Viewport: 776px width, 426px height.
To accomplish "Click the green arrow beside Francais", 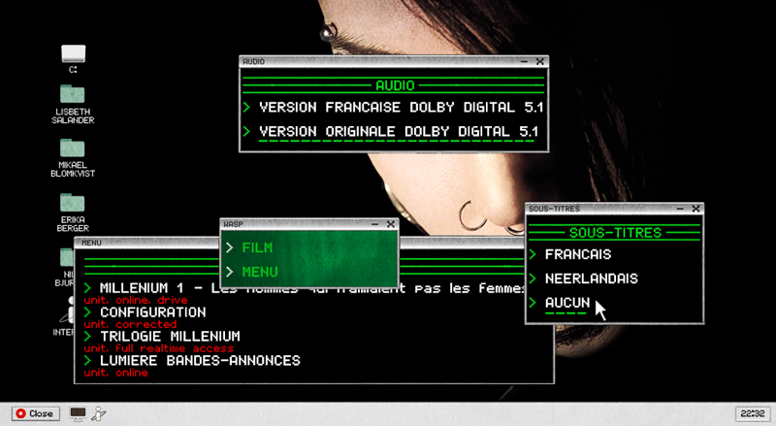I will click(533, 254).
